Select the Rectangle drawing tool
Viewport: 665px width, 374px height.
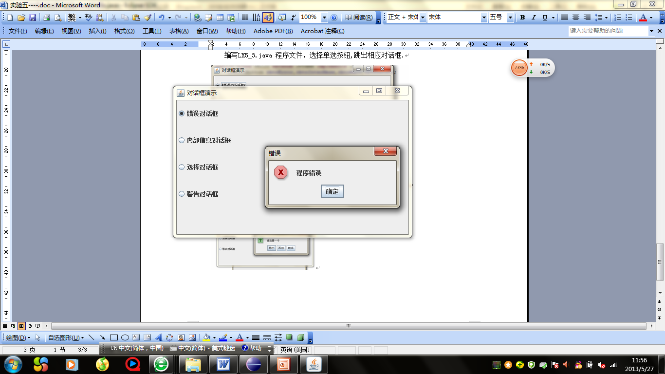click(114, 337)
